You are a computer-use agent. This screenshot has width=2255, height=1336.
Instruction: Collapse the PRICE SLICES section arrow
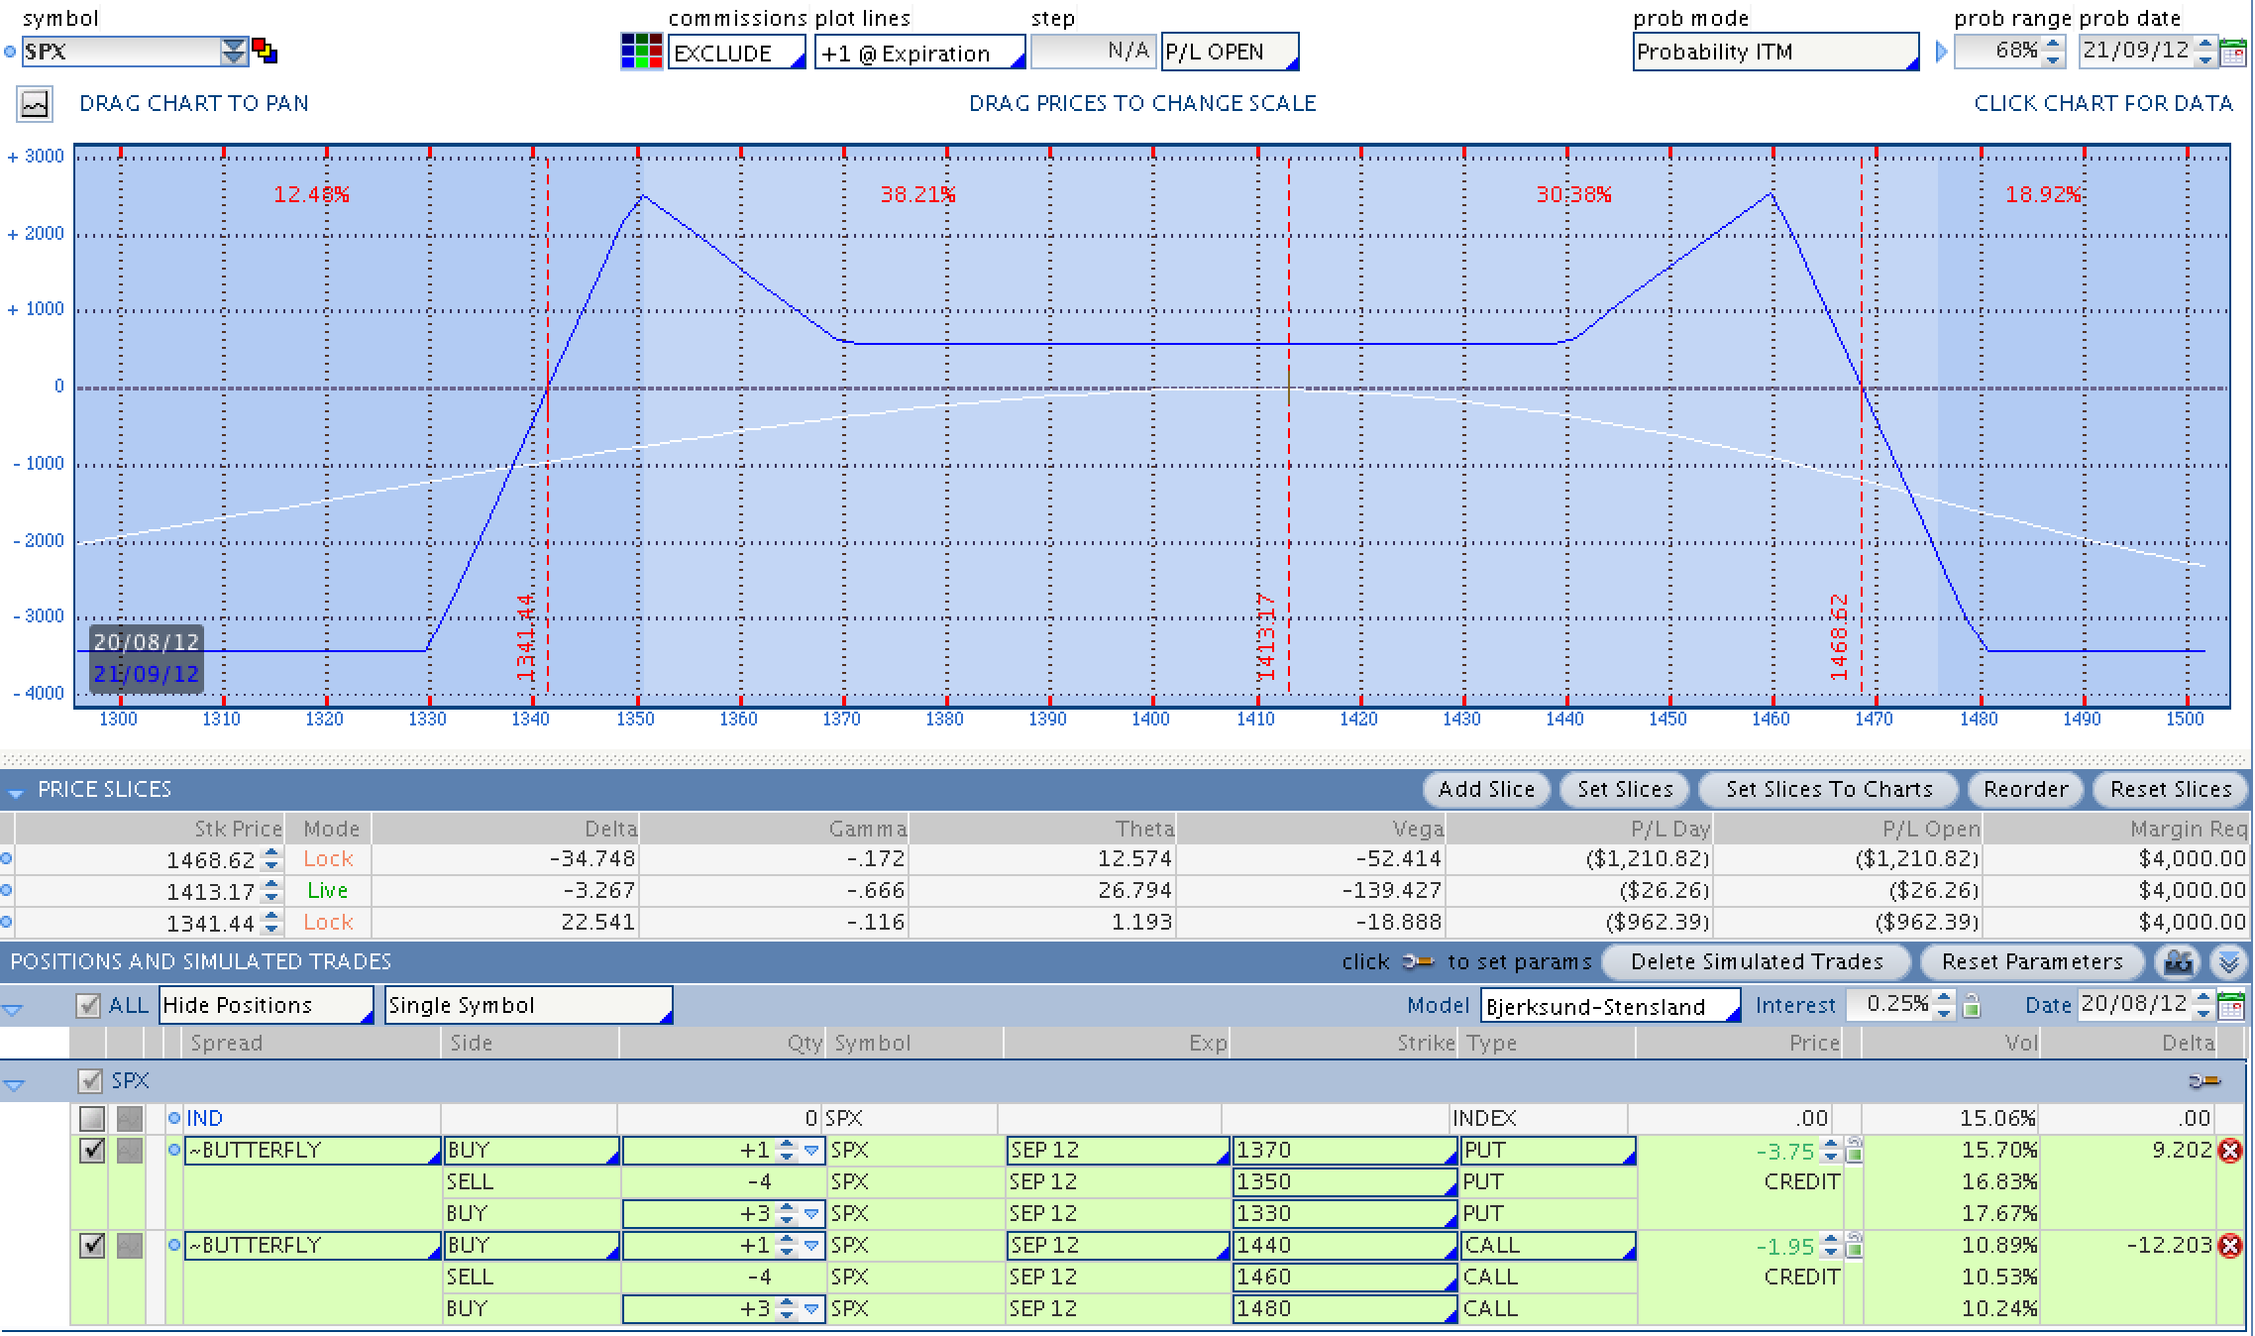(15, 791)
